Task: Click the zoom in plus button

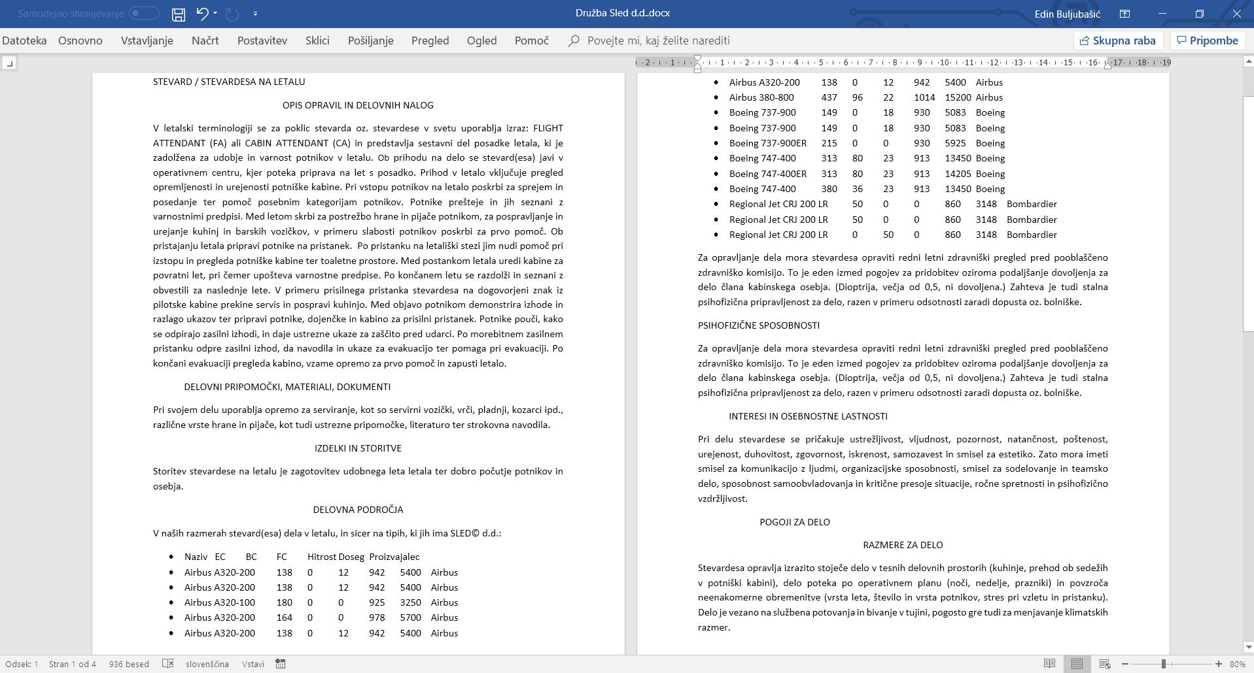Action: (x=1219, y=664)
